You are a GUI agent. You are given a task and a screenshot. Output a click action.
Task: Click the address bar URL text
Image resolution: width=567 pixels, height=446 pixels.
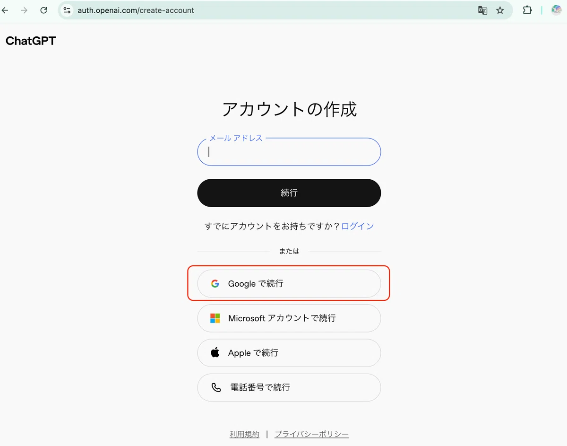(136, 10)
